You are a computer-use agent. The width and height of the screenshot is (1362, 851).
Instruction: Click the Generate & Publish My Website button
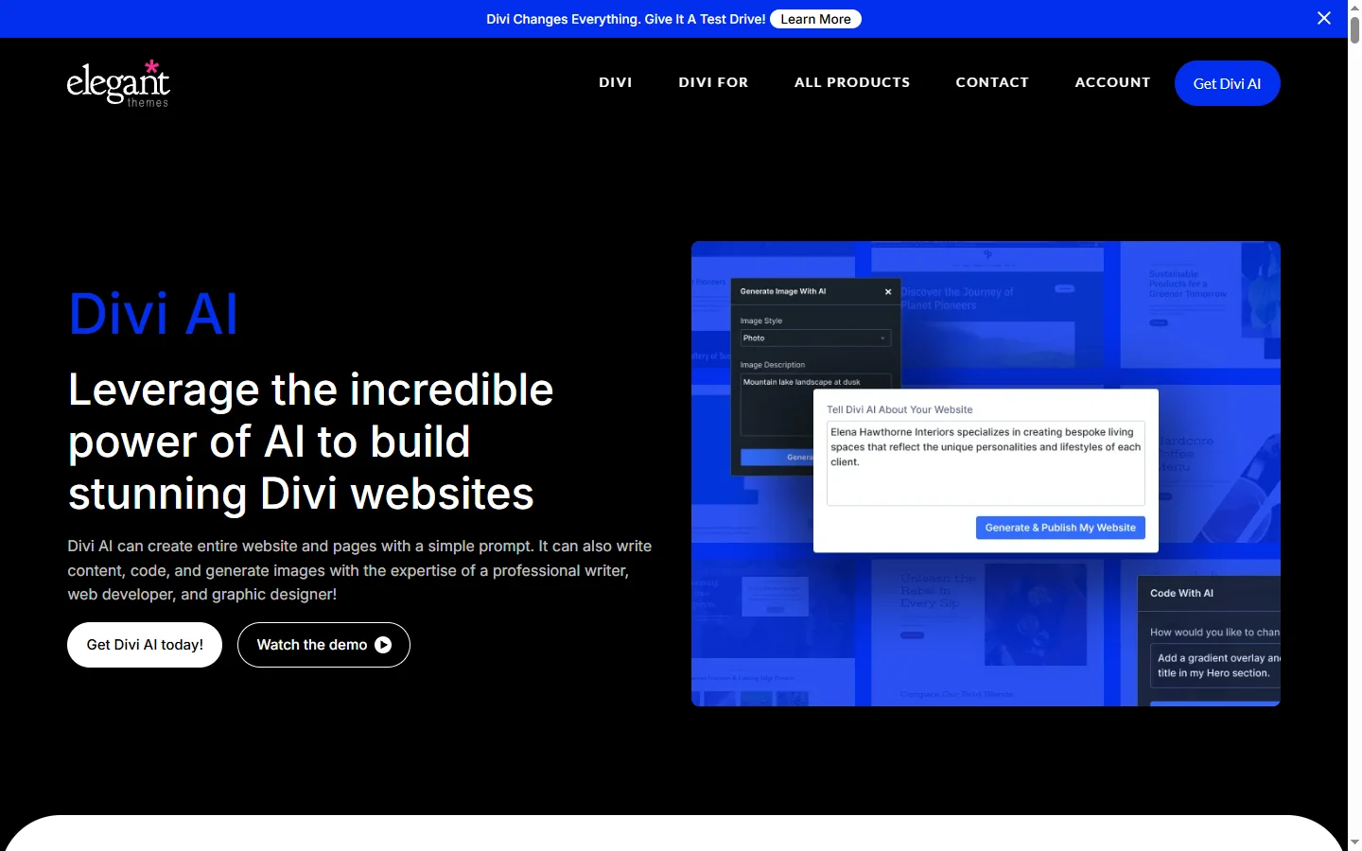tap(1060, 528)
